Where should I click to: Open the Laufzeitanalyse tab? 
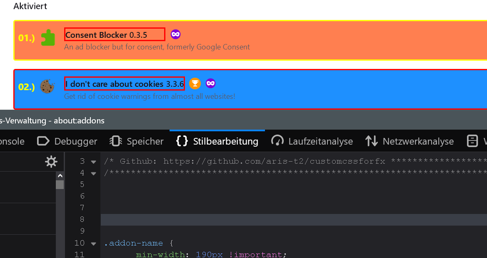pyautogui.click(x=312, y=141)
